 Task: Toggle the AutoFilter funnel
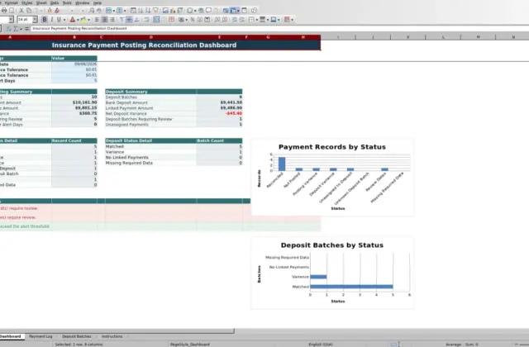click(x=155, y=11)
